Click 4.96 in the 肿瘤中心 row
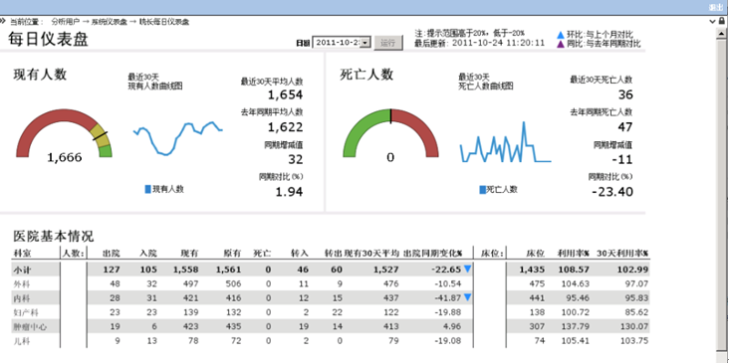 452,327
